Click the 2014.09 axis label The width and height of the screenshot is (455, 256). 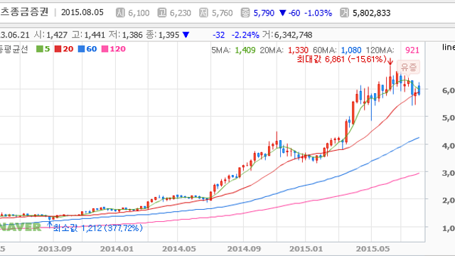point(244,249)
